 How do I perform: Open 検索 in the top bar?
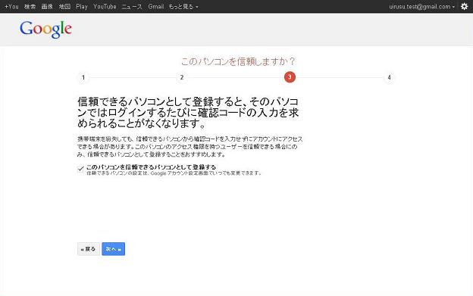point(30,6)
